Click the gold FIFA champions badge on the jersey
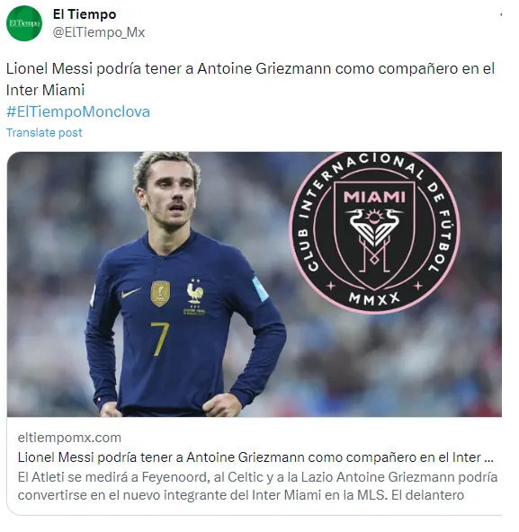 (160, 294)
